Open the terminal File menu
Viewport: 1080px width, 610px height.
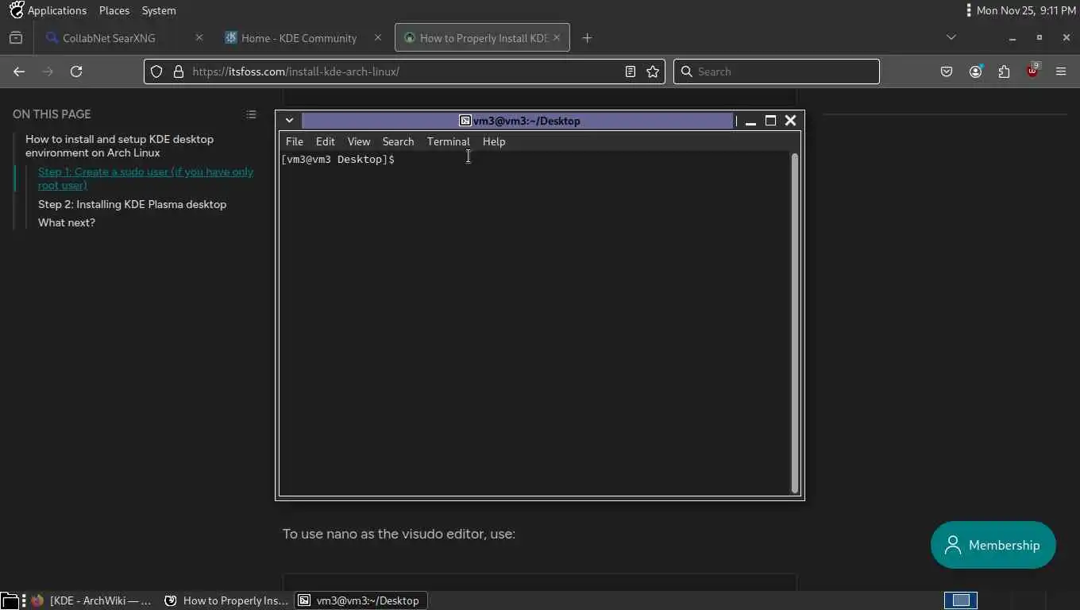click(x=295, y=141)
